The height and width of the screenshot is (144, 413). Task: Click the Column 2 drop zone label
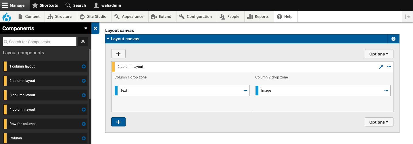272,77
